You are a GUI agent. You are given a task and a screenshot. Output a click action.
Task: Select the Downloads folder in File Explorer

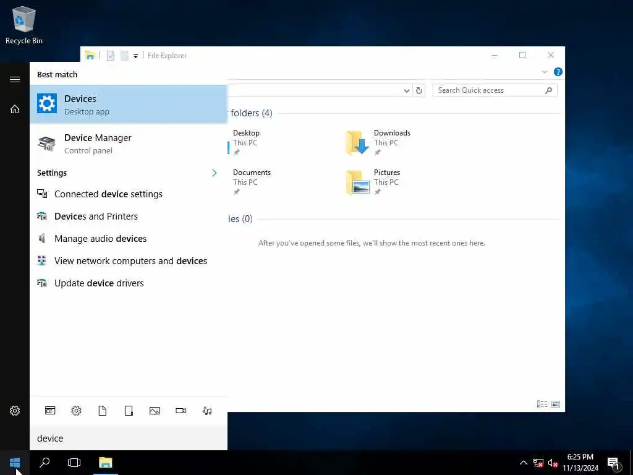point(379,143)
